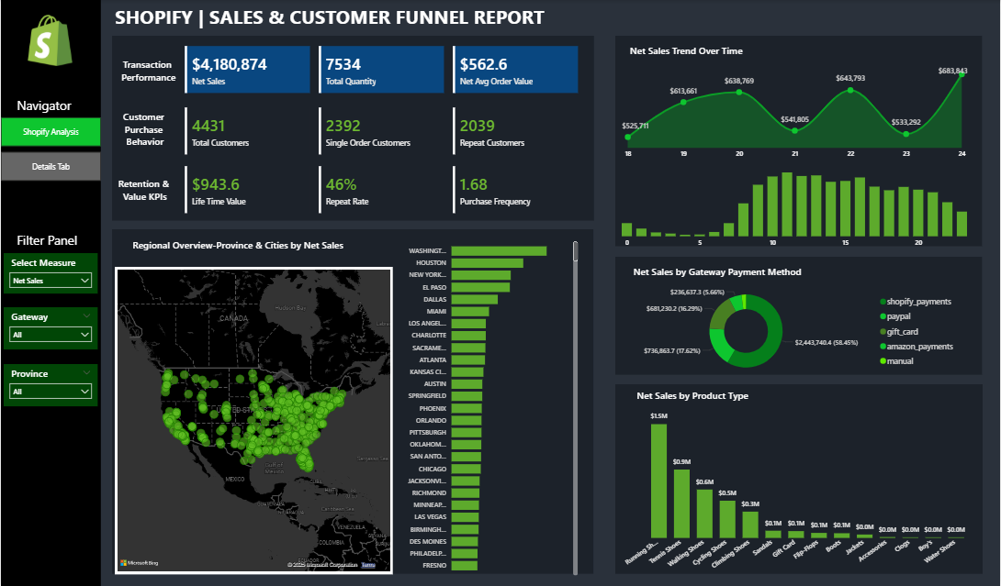Click the donut label $2,443,740.4 (58.45%)
This screenshot has height=586, width=1001.
coord(827,343)
